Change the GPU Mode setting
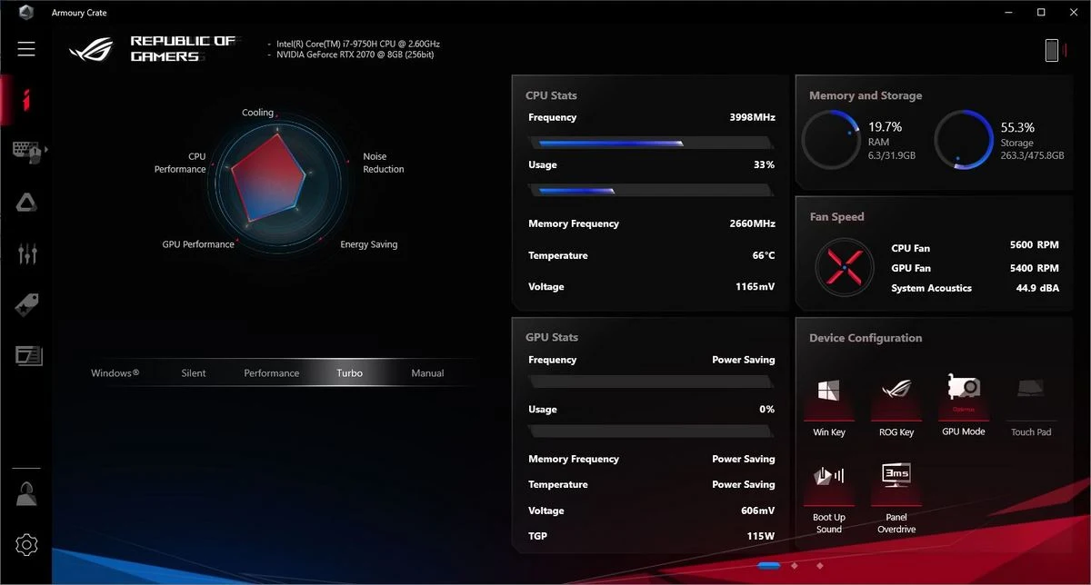 963,405
